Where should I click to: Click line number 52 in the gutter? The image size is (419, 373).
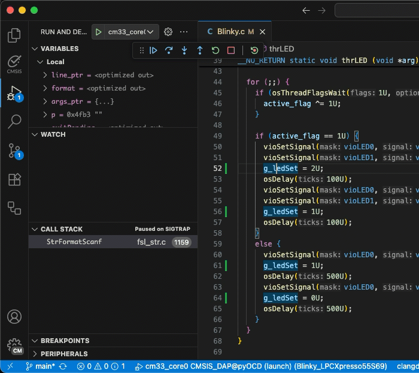click(217, 169)
